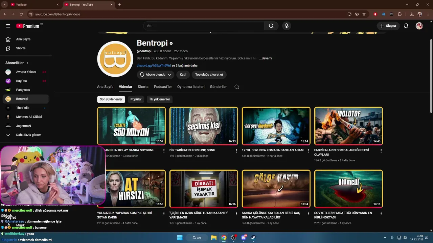Play the DİKKAT İŞEMEK YASAKTIR thumbnail
This screenshot has width=433, height=243.
(x=204, y=189)
